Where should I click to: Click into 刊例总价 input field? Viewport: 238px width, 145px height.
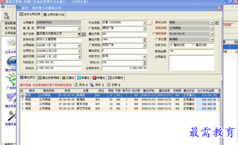pos(59,62)
